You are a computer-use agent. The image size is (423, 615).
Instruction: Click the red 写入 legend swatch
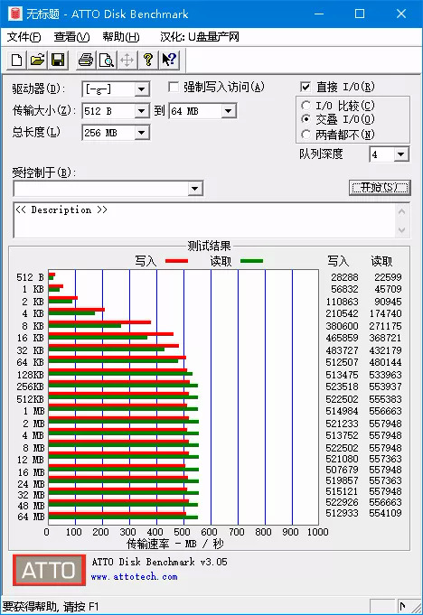(176, 261)
